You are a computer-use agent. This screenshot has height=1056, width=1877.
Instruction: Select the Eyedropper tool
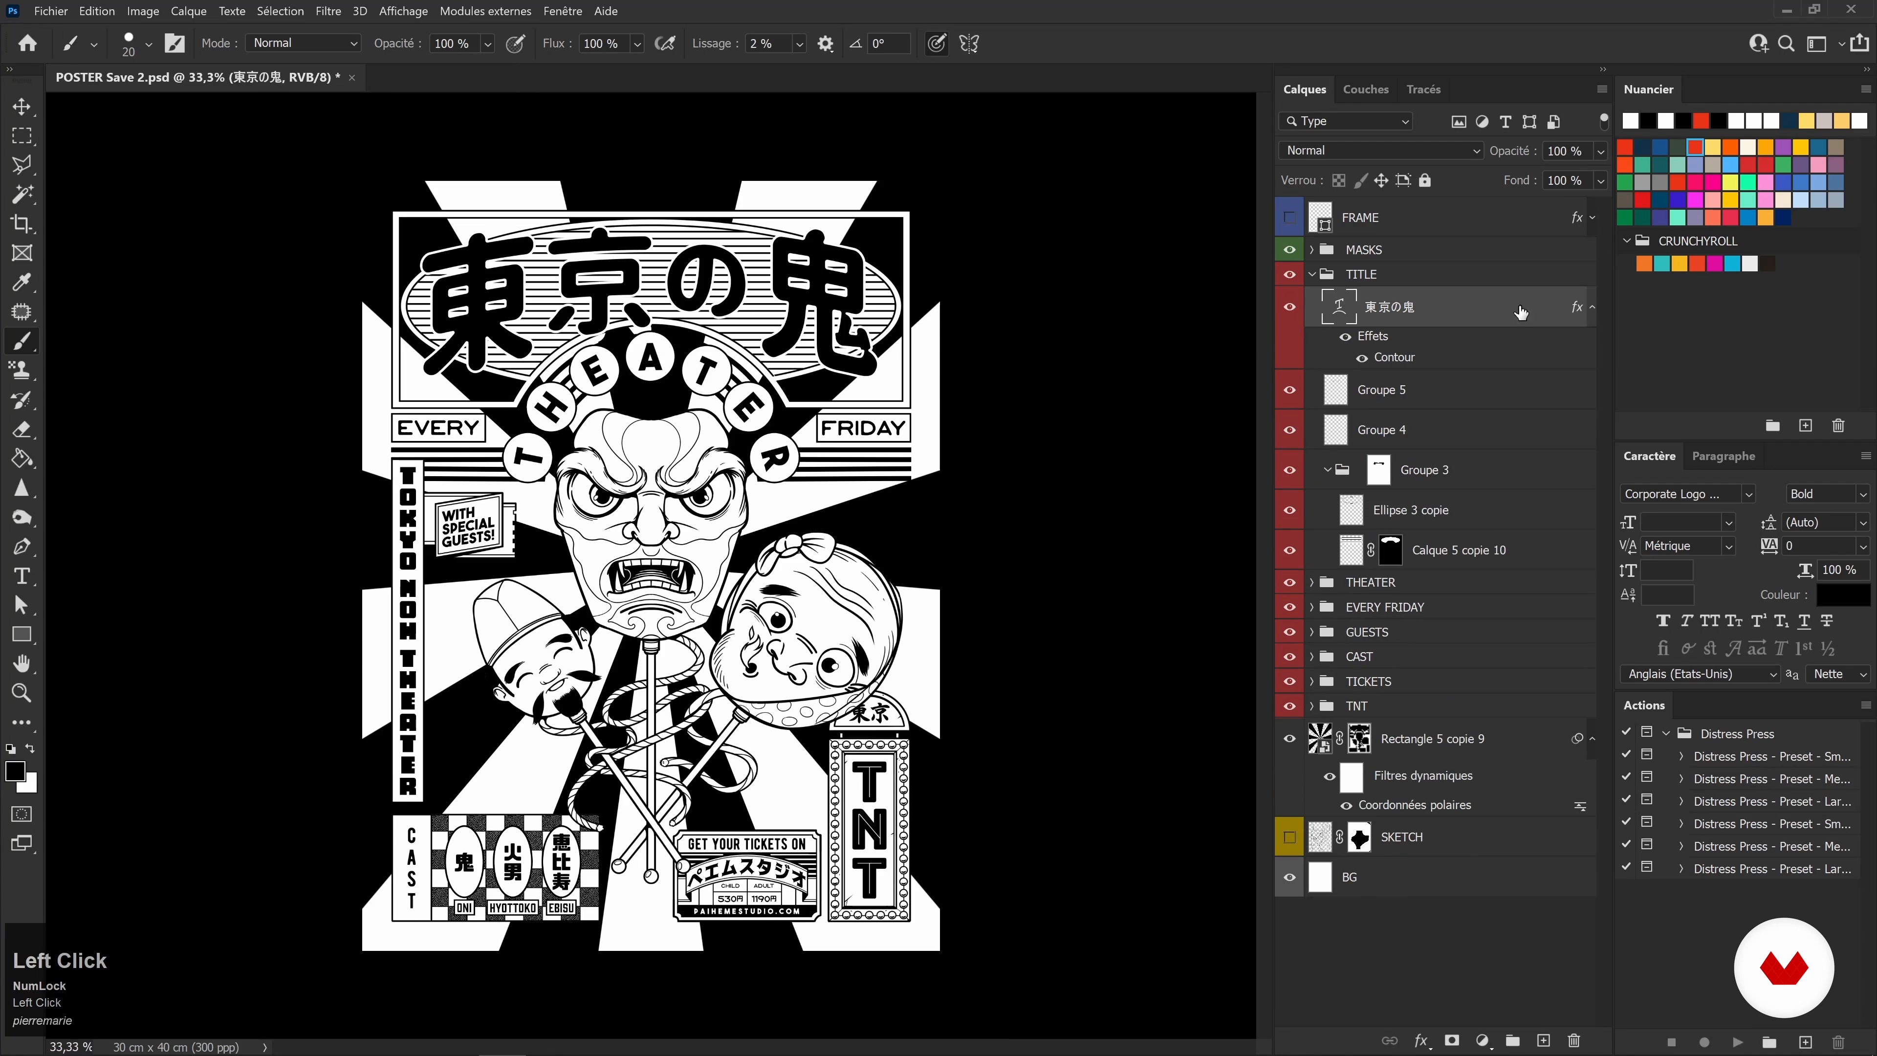point(22,282)
